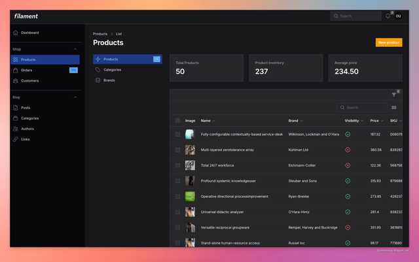This screenshot has width=419, height=262.
Task: Click the visibility icon for Fully-configurable service-desk row
Action: coord(348,134)
